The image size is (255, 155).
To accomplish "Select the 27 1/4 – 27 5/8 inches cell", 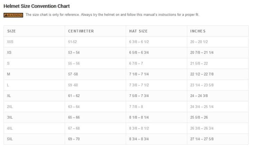I will 202,139.
